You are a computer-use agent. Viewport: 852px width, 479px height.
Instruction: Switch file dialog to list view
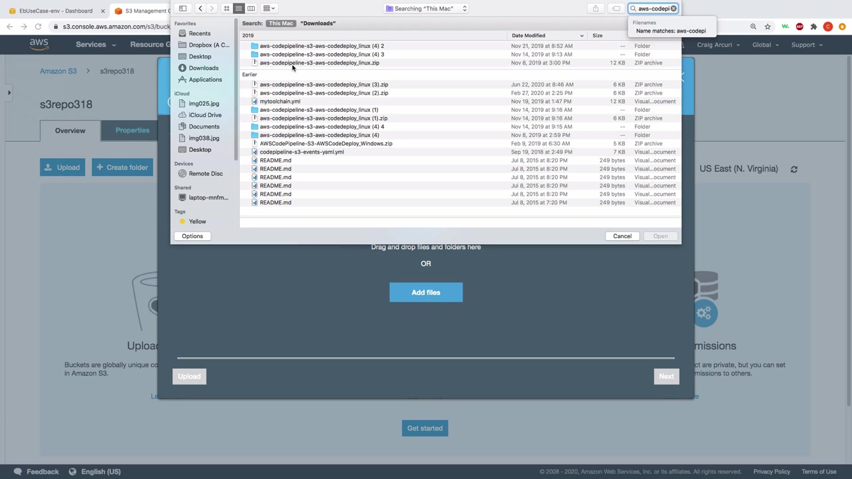(238, 9)
